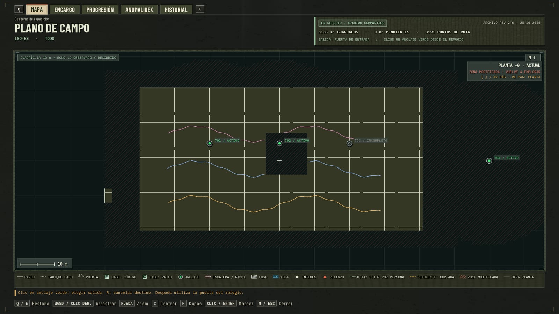Viewport: 559px width, 314px height.
Task: Click the RUEDA Zoom key hint
Action: (134, 304)
